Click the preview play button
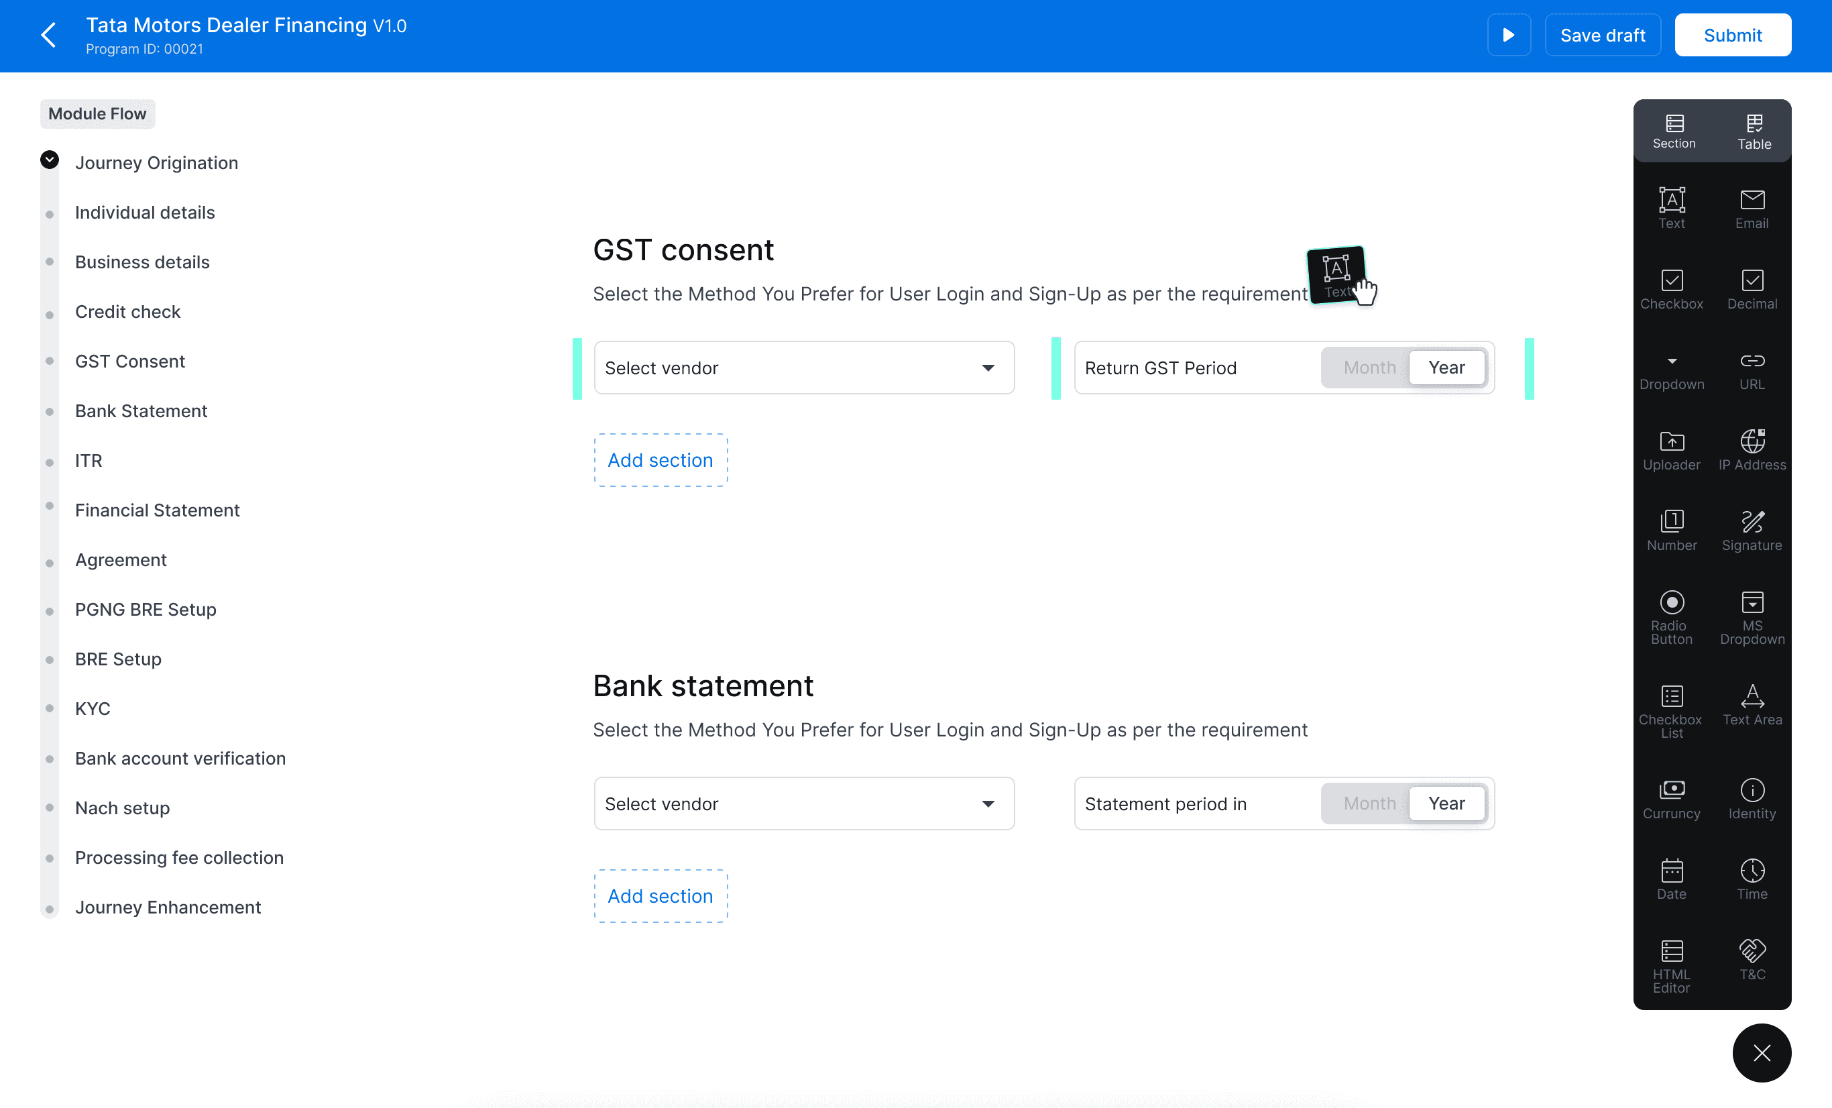1832x1108 pixels. pyautogui.click(x=1509, y=35)
